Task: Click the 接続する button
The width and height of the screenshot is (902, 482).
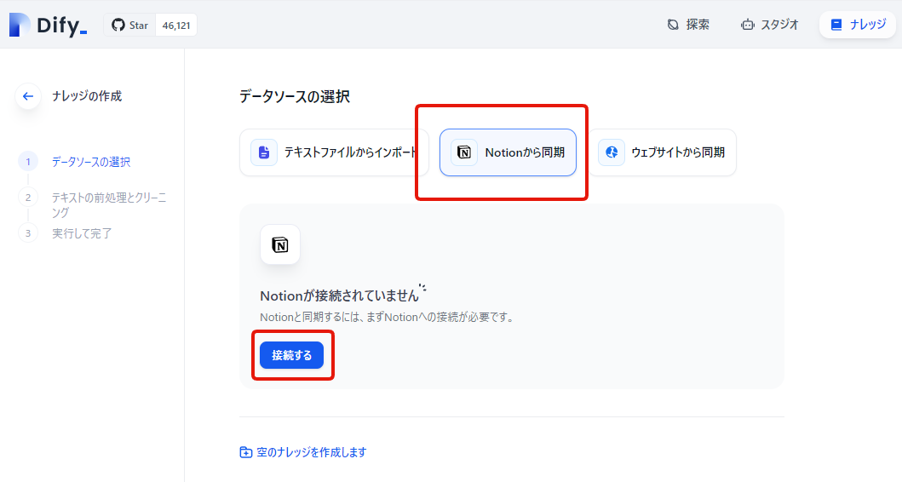Action: [x=291, y=355]
